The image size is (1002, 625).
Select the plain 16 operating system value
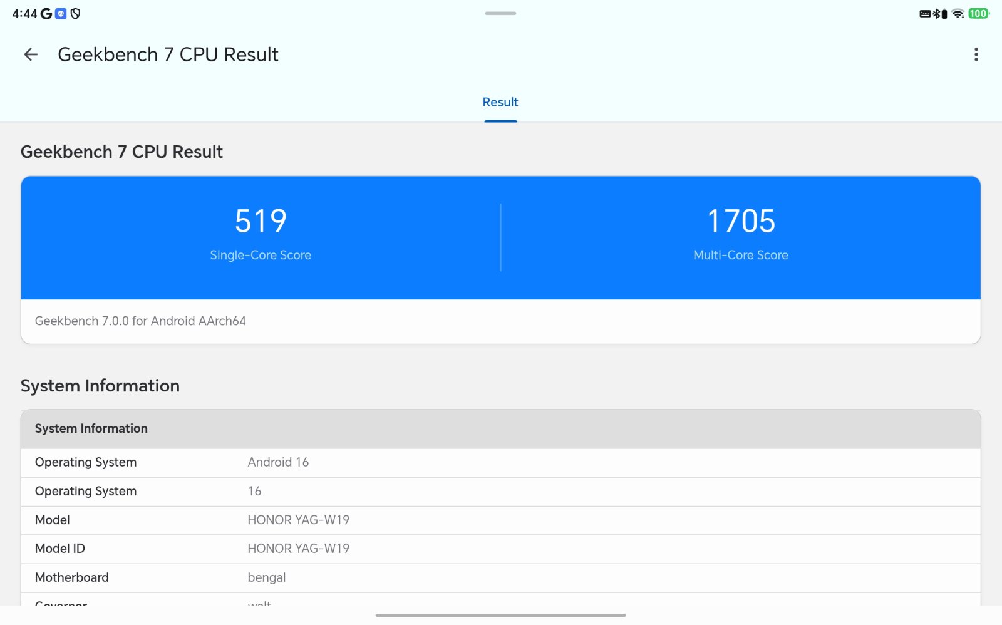(254, 491)
